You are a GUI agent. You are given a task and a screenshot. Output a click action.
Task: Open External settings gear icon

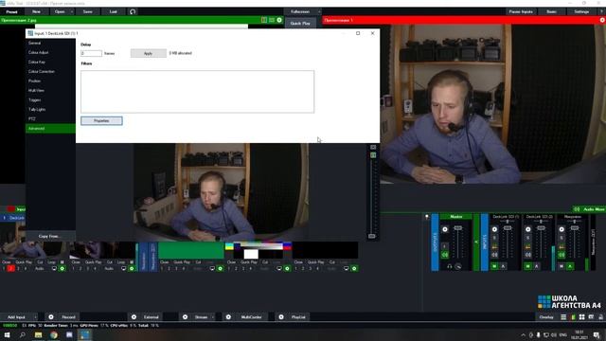[134, 317]
